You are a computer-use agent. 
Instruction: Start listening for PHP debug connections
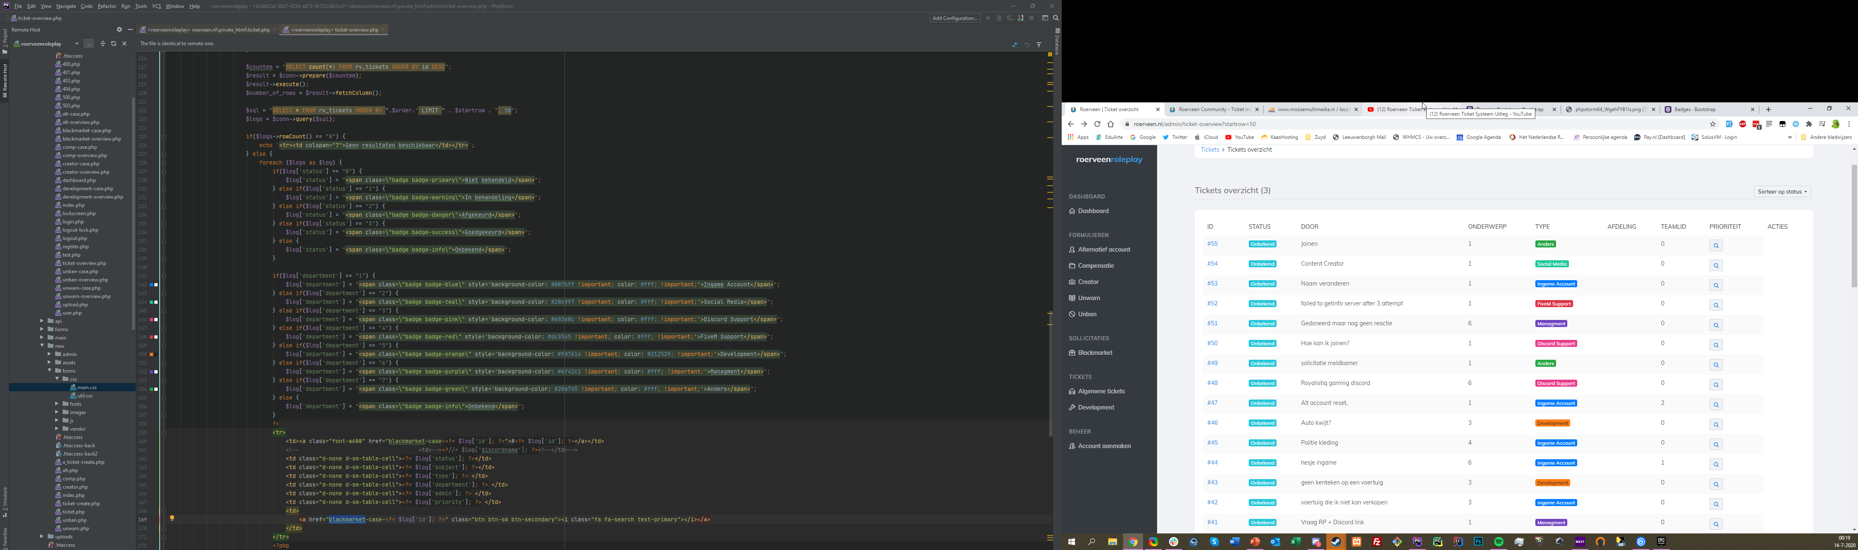coord(1020,18)
